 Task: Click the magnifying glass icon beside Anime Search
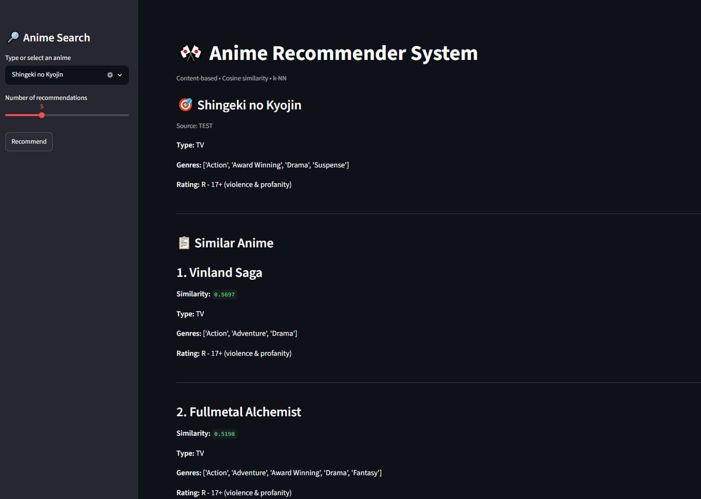coord(13,38)
